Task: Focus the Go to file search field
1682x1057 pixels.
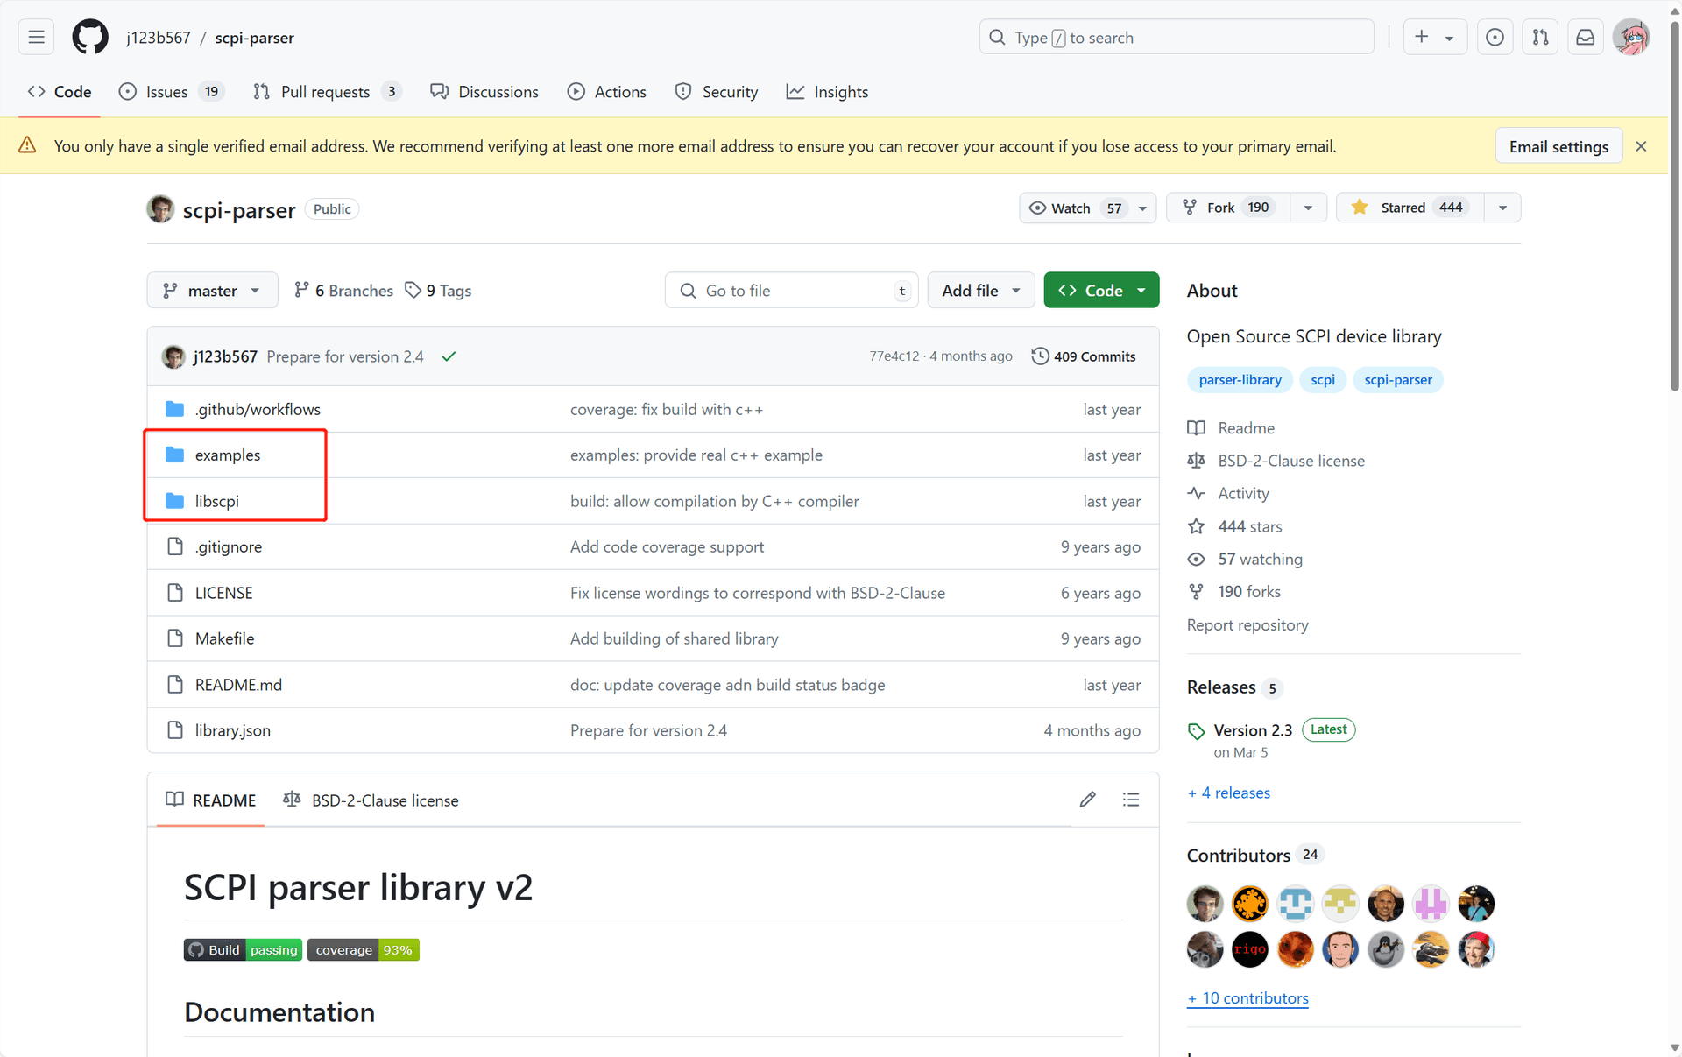Action: click(791, 290)
